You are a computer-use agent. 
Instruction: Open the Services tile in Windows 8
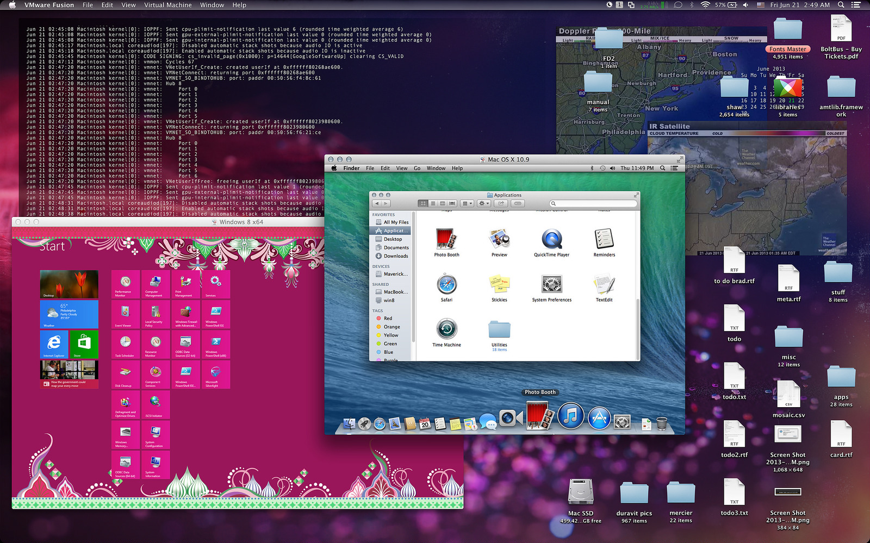point(216,284)
